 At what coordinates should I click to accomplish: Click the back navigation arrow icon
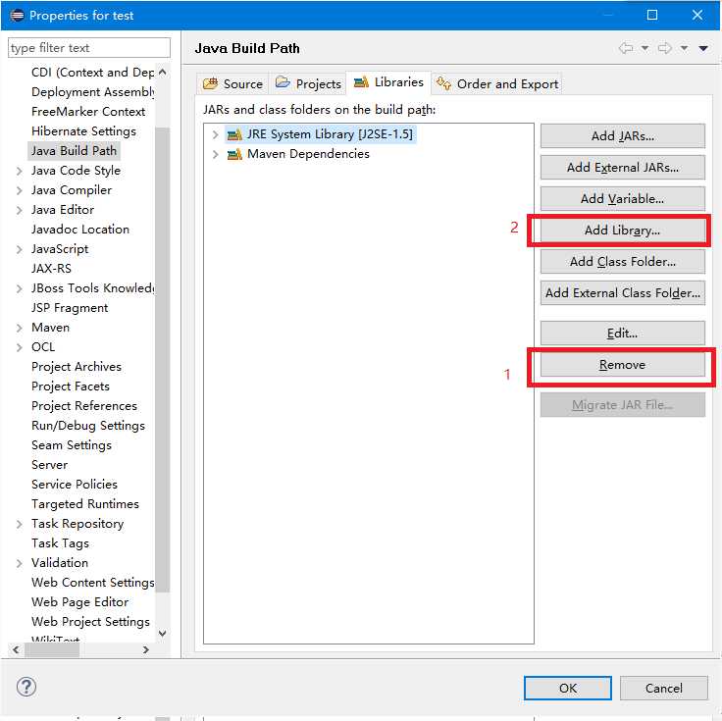625,48
